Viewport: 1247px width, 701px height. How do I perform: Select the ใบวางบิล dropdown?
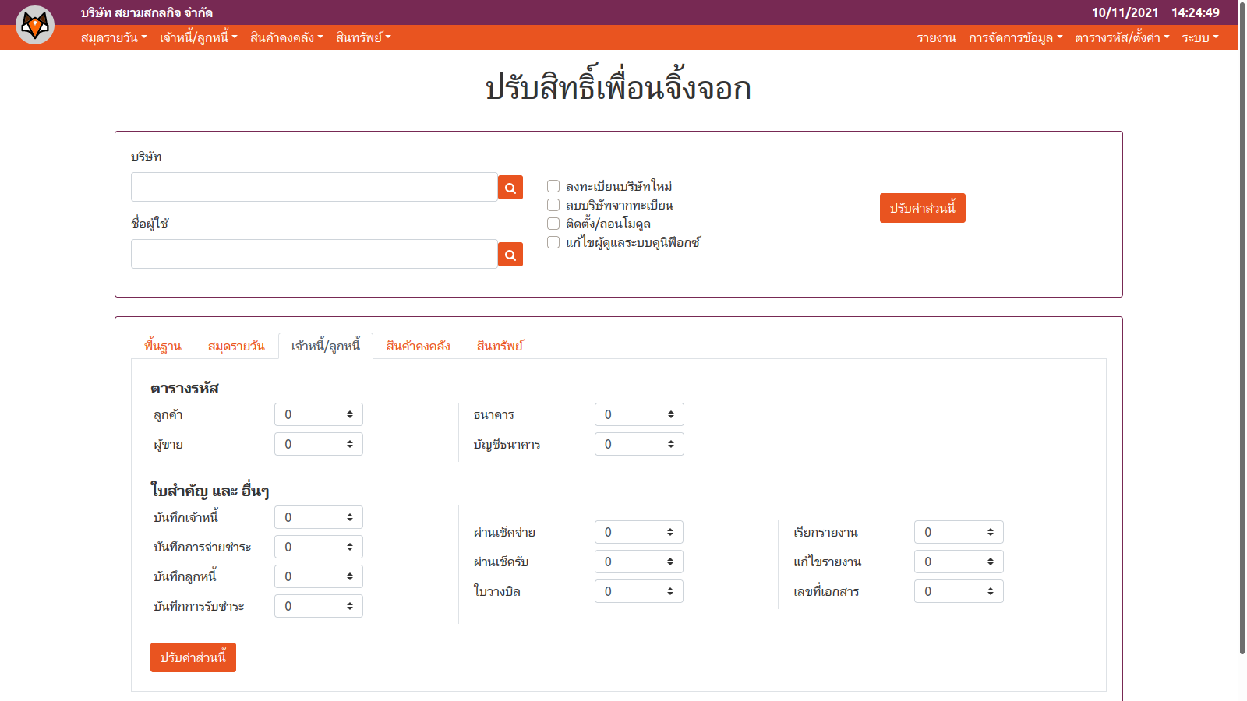(x=638, y=591)
